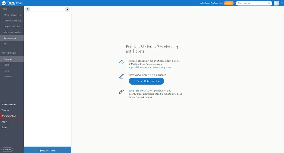
Task: Select the Geschlossen filter
Action: (x=12, y=38)
